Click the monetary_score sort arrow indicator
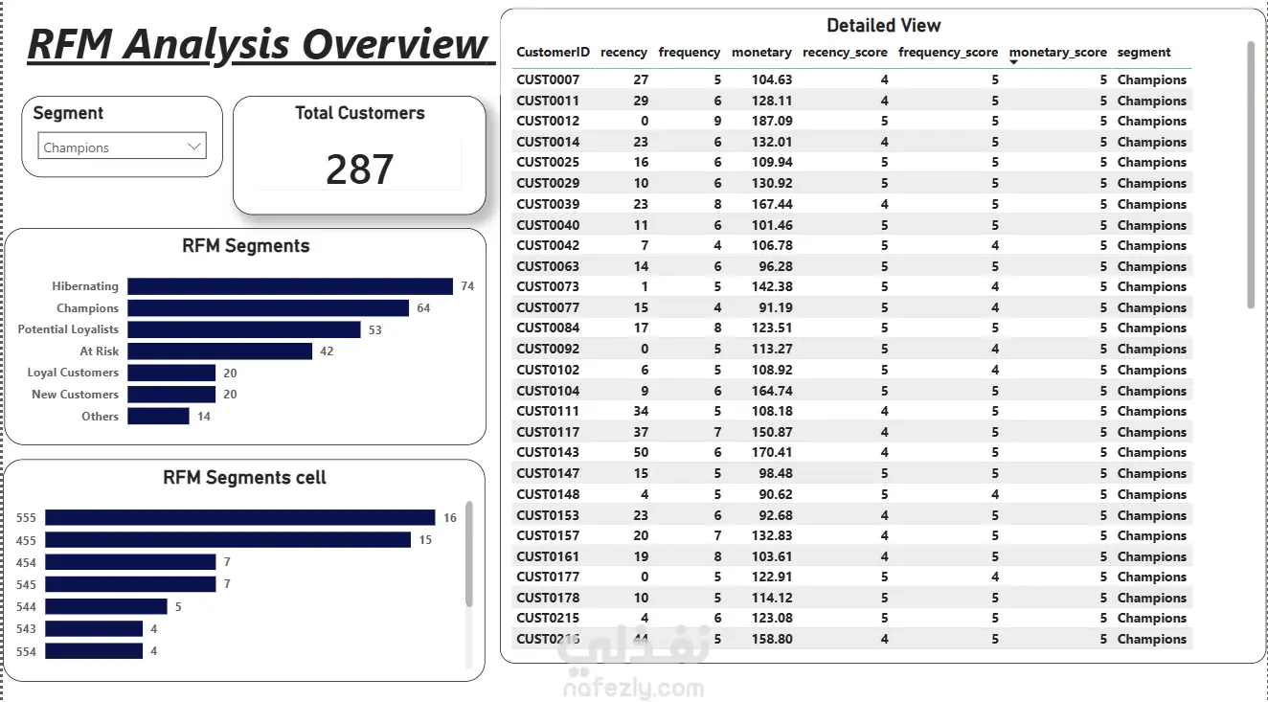Screen dimensions: 1268x702 [1013, 62]
